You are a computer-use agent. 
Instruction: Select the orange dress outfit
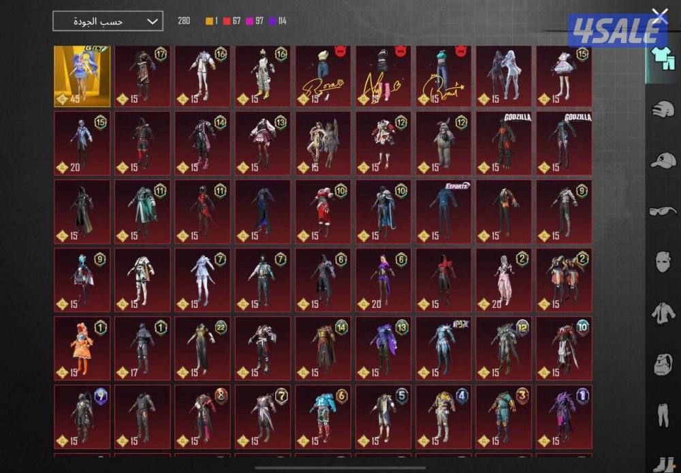point(82,348)
